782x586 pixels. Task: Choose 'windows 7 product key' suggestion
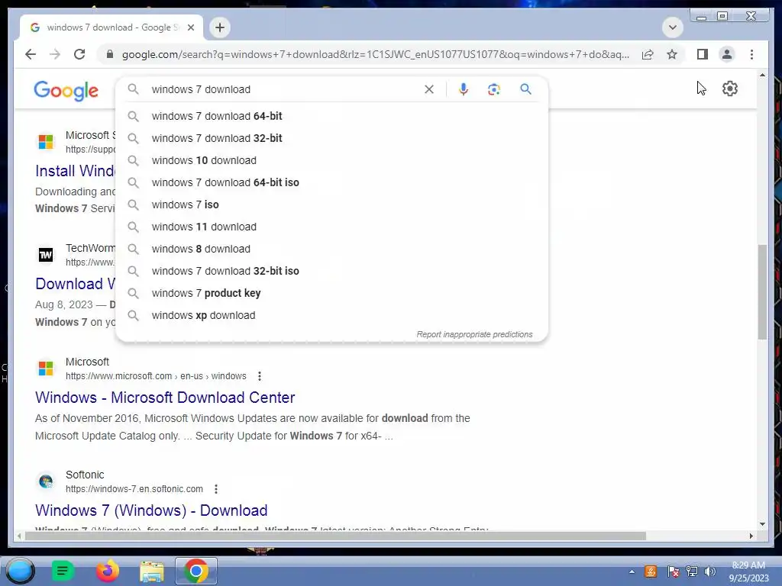click(x=331, y=293)
